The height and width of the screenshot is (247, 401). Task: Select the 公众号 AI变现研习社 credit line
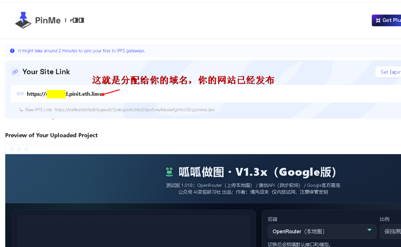[253, 192]
